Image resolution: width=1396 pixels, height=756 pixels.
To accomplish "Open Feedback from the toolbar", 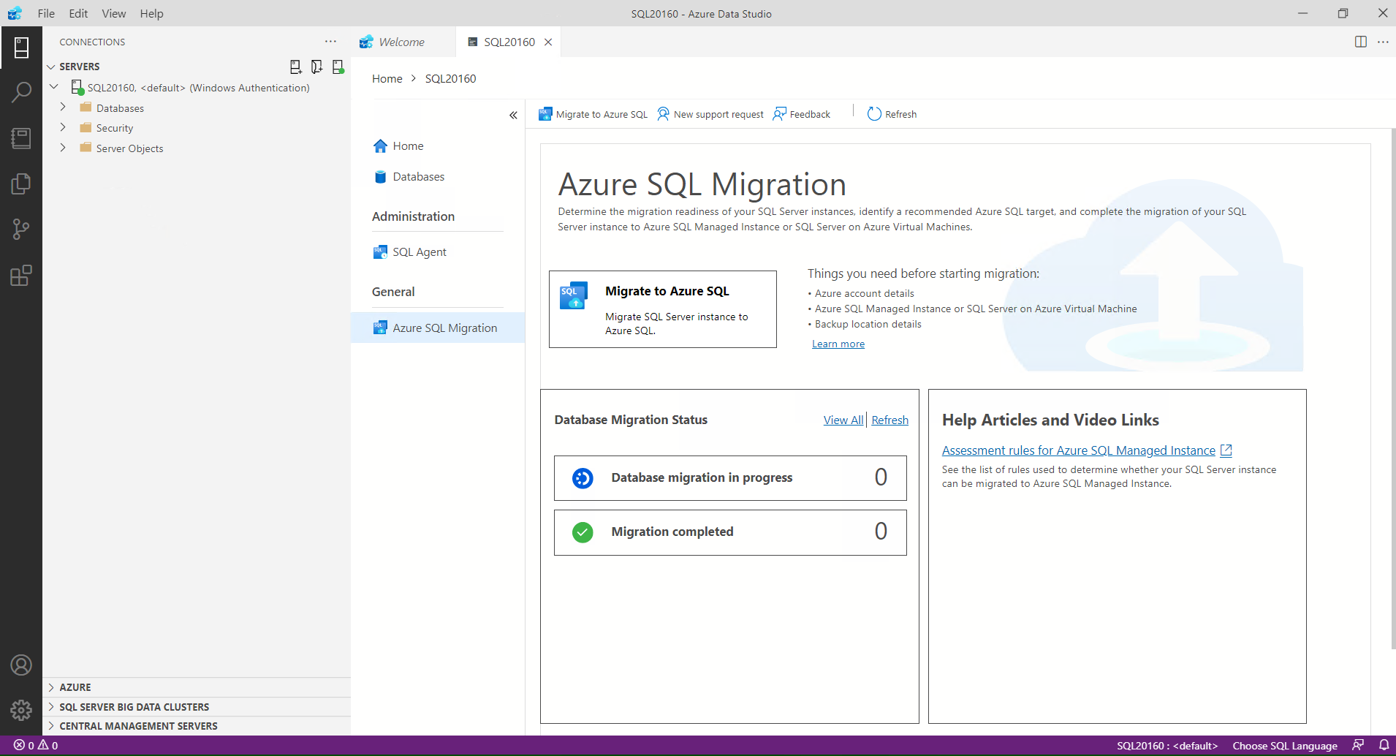I will coord(802,113).
